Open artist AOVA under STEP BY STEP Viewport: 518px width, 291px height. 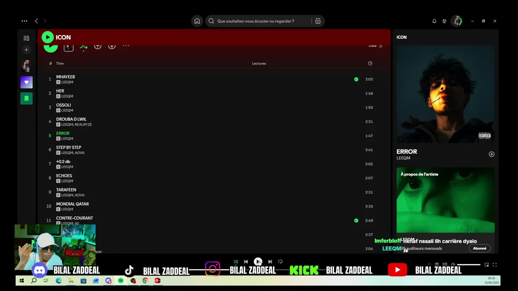pyautogui.click(x=80, y=153)
